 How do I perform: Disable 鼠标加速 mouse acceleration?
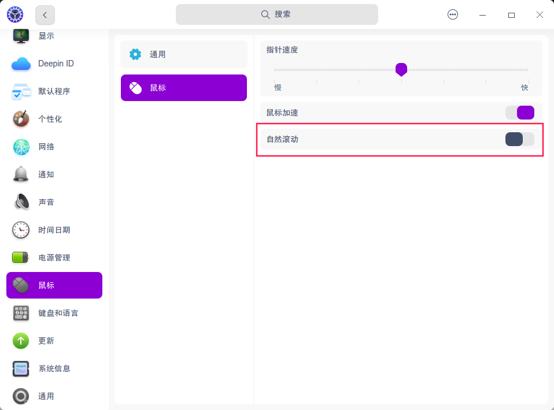[x=519, y=113]
